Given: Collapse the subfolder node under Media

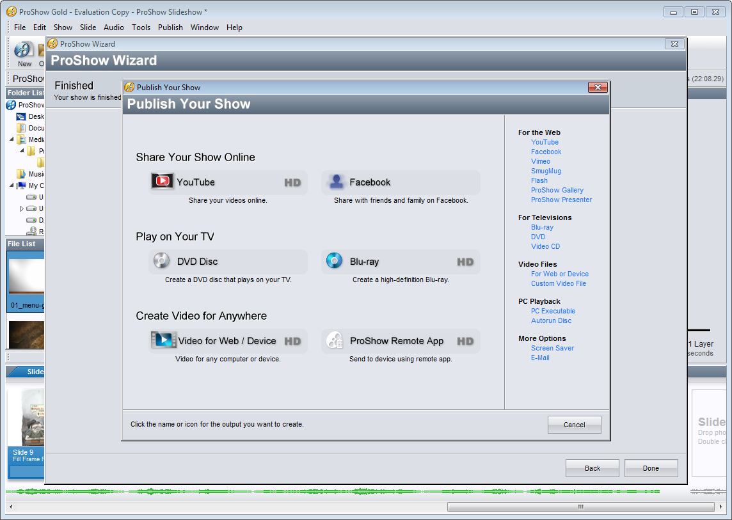Looking at the screenshot, I should [22, 151].
